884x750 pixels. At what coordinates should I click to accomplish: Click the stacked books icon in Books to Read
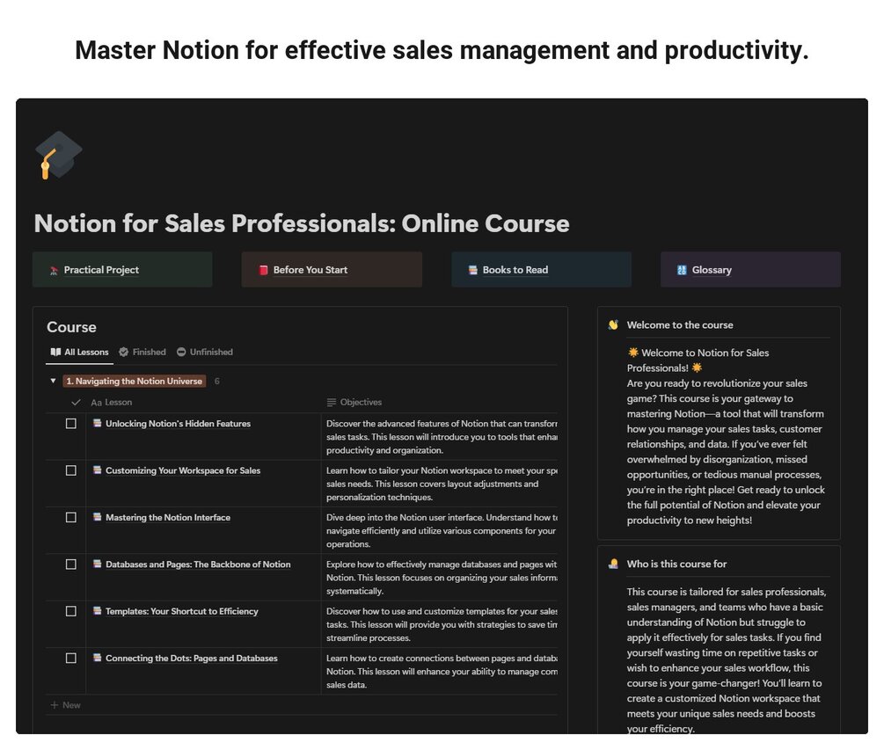[x=472, y=270]
